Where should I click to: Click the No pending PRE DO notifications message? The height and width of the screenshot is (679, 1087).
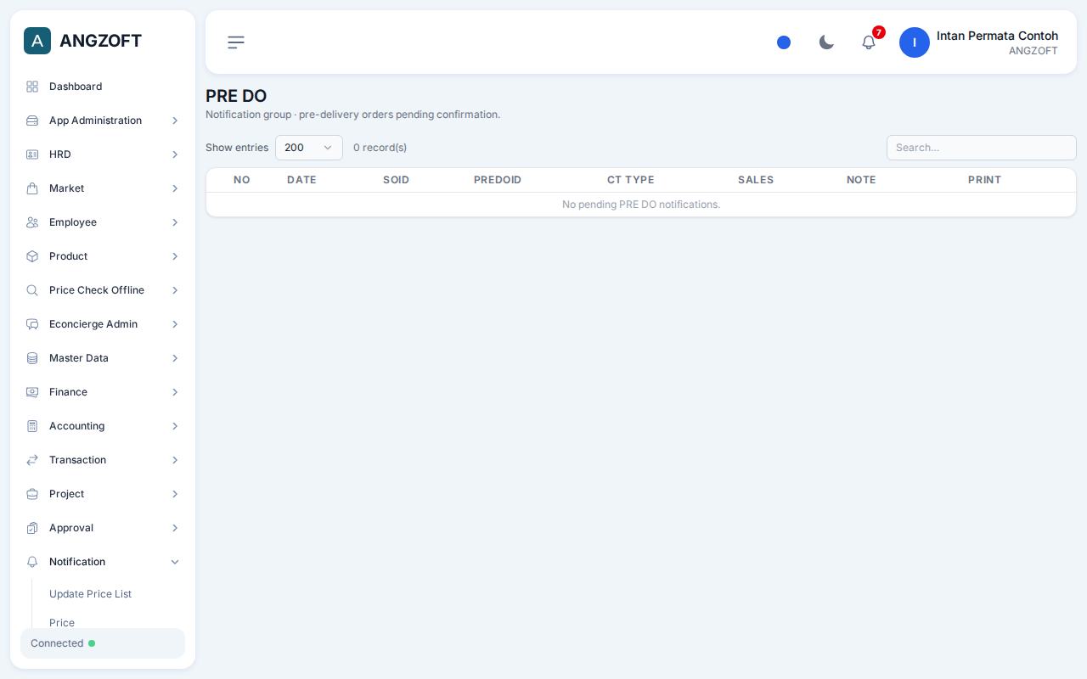pos(641,205)
